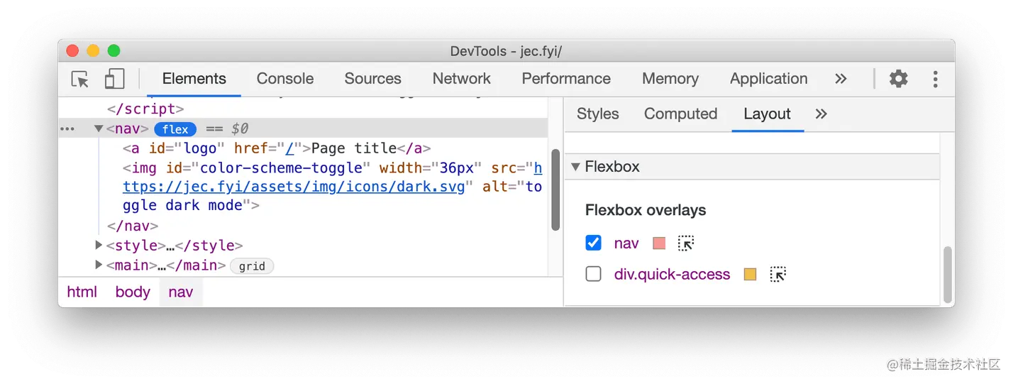Image resolution: width=1013 pixels, height=384 pixels.
Task: Show more DevTools panel tabs
Action: (x=841, y=79)
